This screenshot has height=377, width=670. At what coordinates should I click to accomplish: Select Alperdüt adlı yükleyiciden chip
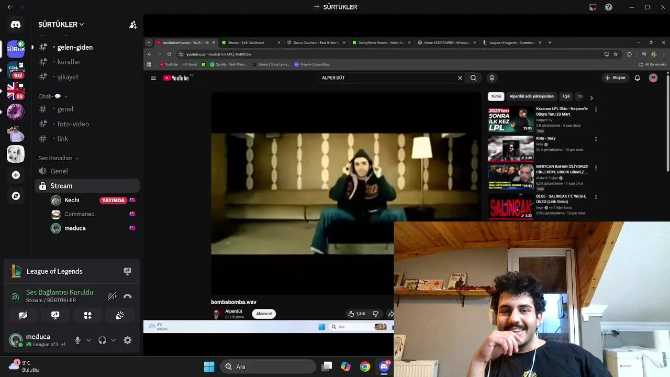(x=531, y=96)
